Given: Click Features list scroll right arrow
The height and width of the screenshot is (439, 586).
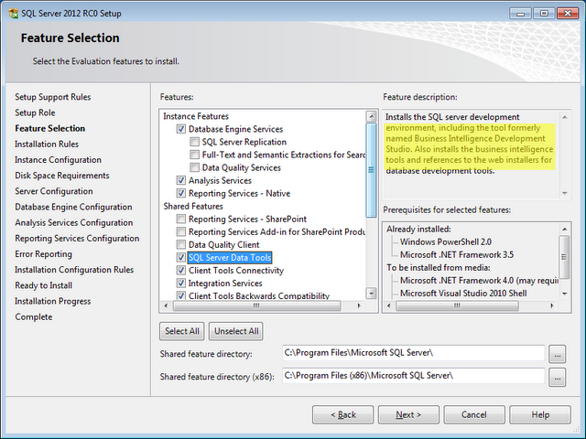Looking at the screenshot, I should click(359, 305).
